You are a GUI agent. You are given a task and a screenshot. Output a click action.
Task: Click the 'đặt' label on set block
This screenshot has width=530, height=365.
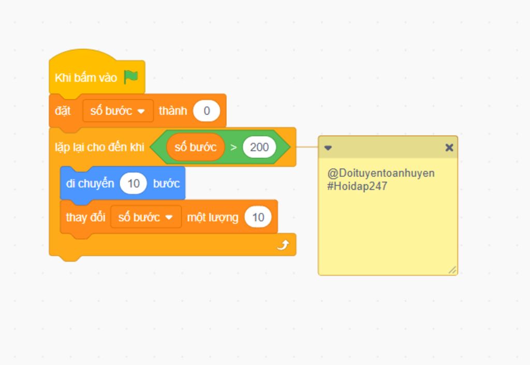tap(63, 111)
